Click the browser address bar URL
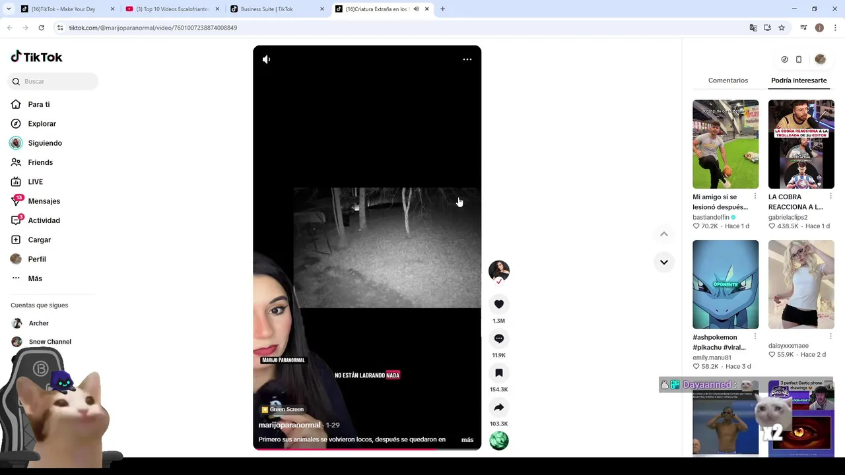The width and height of the screenshot is (845, 475). 153,28
